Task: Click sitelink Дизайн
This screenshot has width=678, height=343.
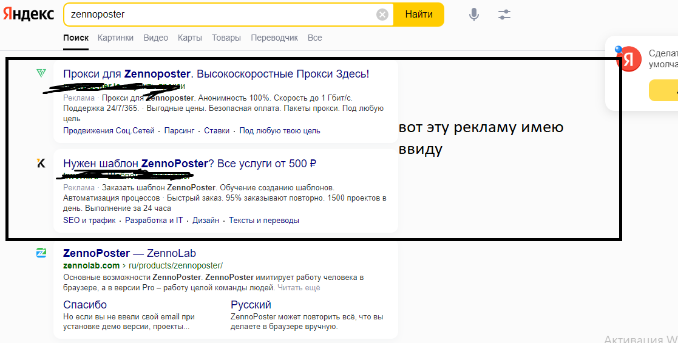Action: point(206,221)
